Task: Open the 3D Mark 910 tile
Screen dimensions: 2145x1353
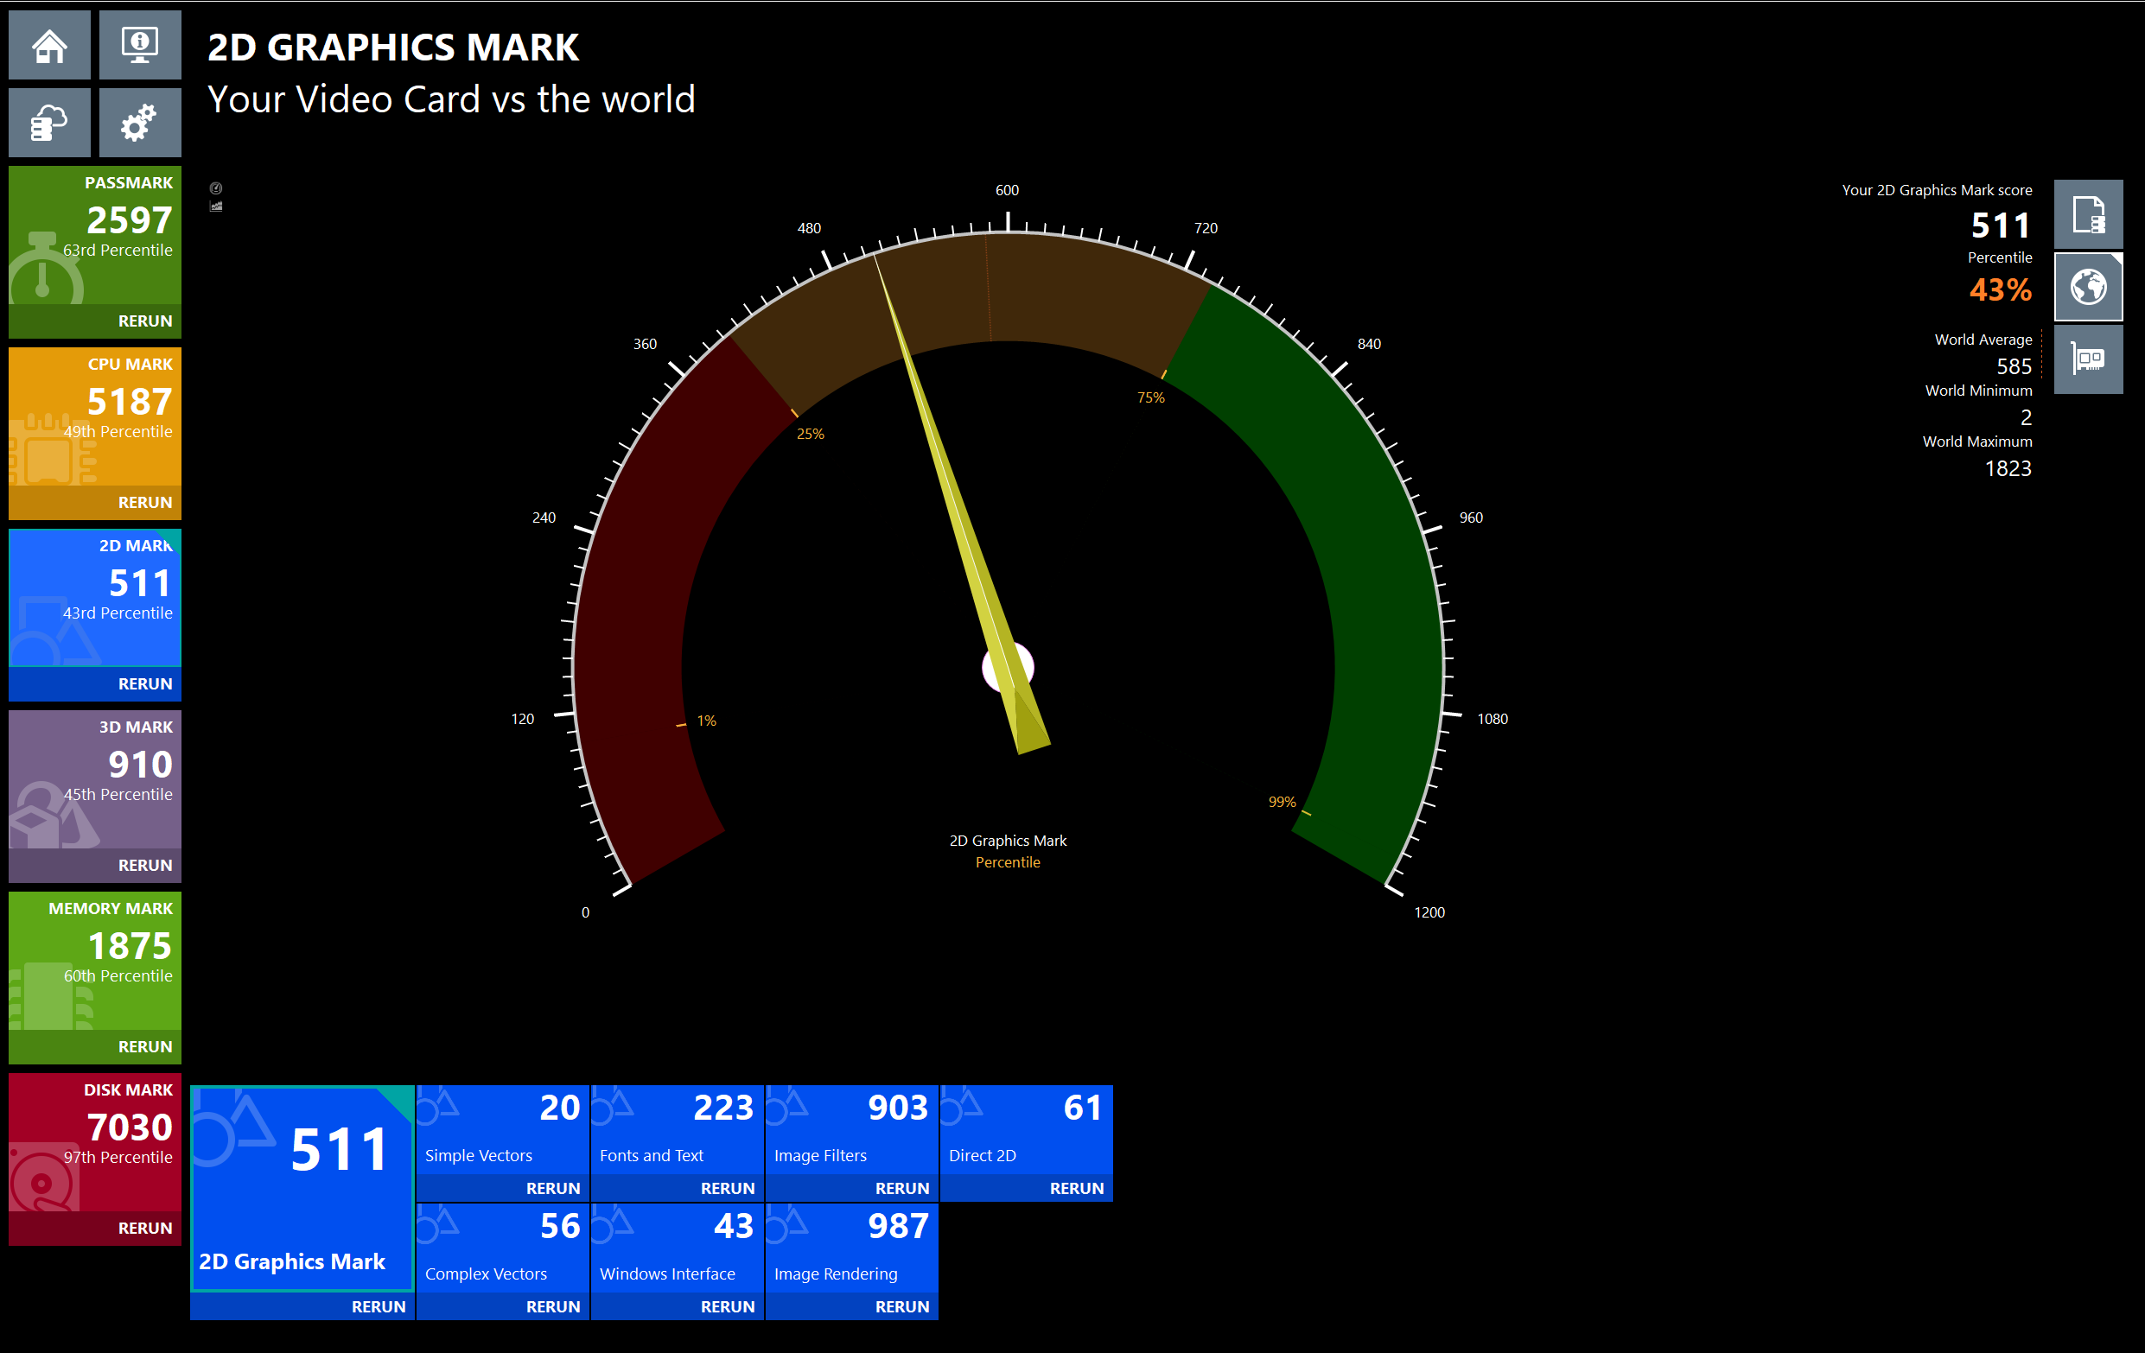Action: pos(95,779)
